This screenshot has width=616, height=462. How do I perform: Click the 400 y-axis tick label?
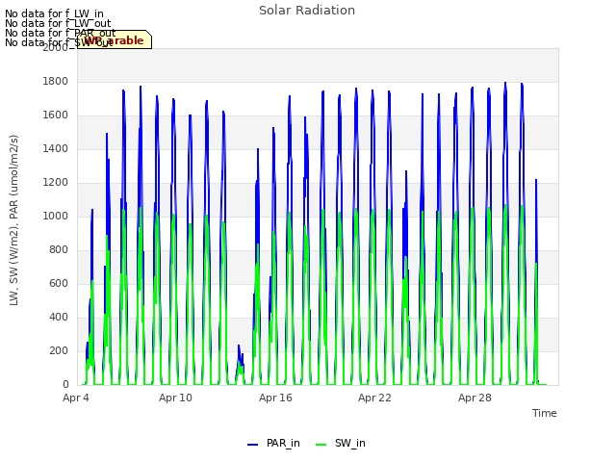coord(59,318)
